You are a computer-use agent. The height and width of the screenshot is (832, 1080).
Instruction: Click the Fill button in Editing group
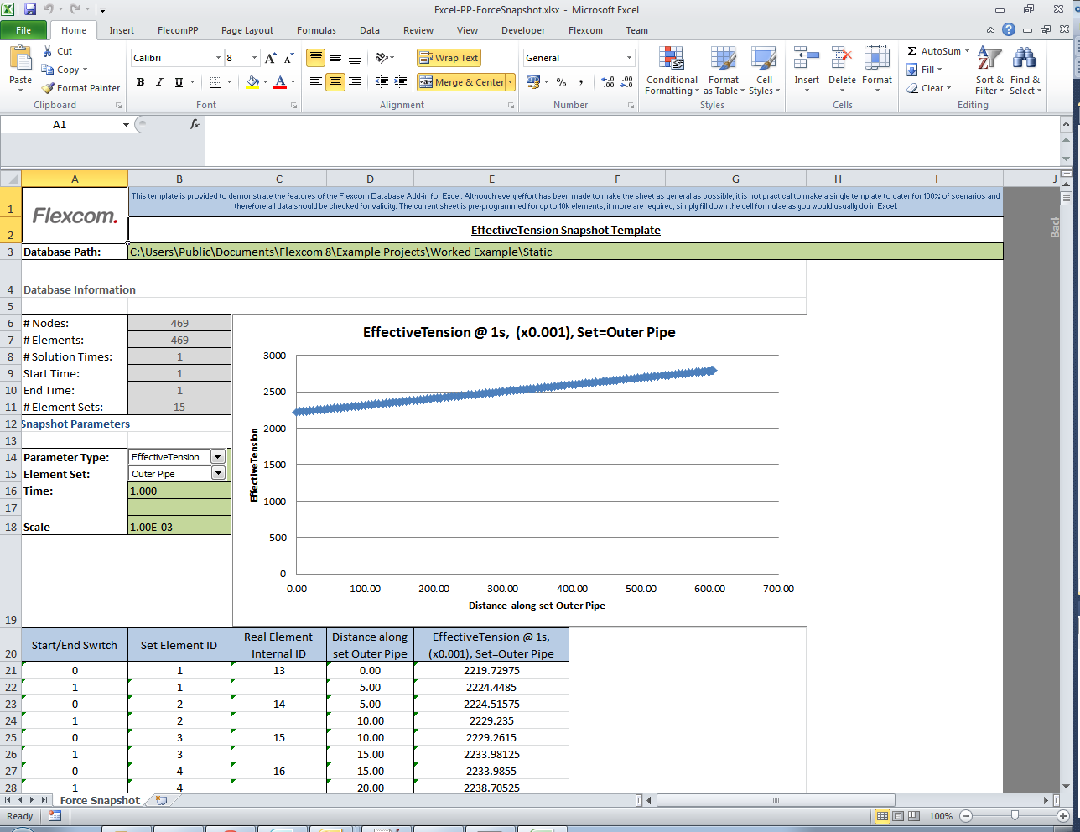pyautogui.click(x=926, y=70)
